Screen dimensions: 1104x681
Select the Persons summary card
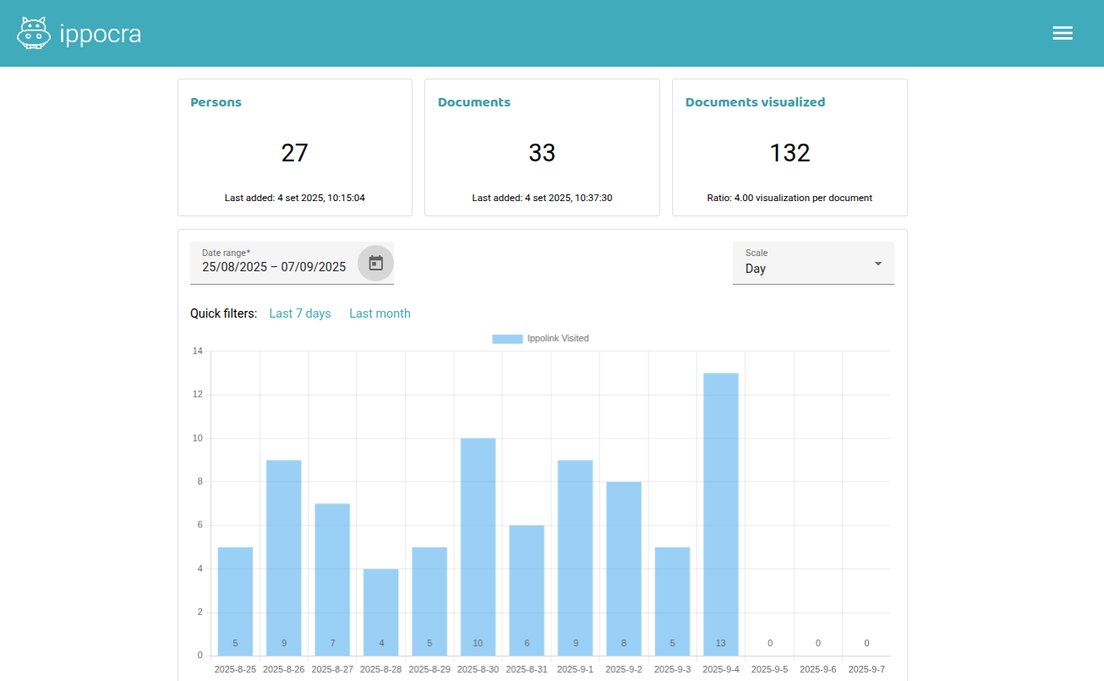(x=294, y=147)
